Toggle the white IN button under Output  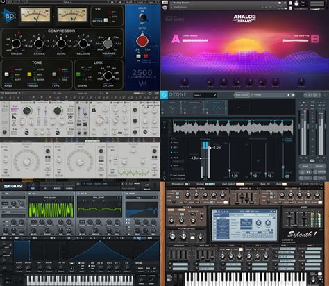click(138, 56)
